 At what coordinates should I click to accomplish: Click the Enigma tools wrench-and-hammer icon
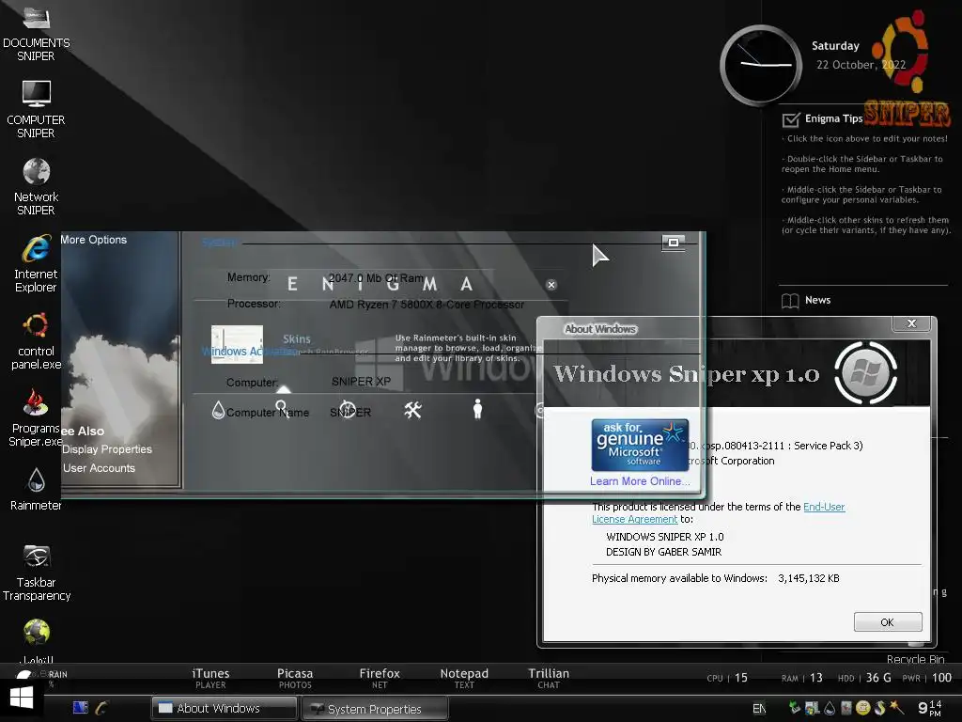pyautogui.click(x=413, y=410)
